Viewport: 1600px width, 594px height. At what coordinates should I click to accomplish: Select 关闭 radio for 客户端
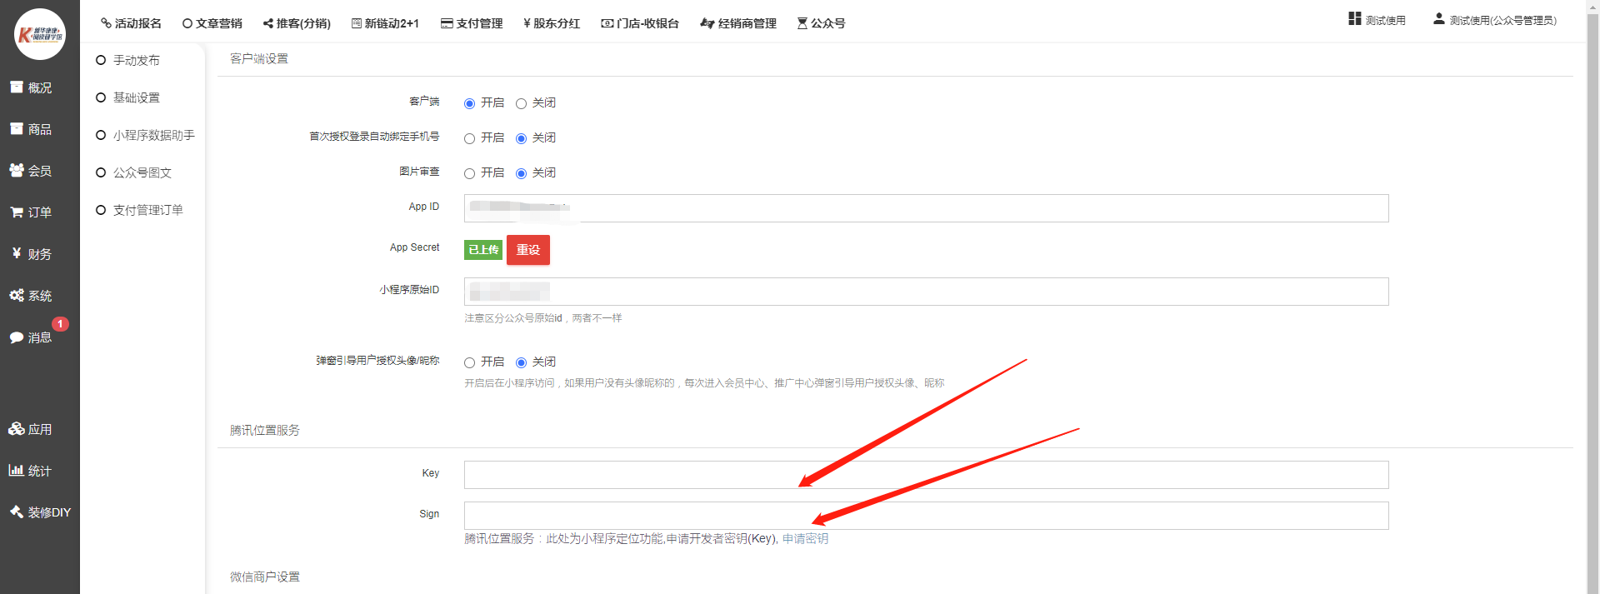(521, 103)
